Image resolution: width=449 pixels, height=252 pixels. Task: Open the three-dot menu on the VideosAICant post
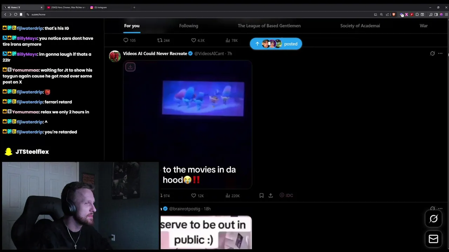click(x=440, y=54)
